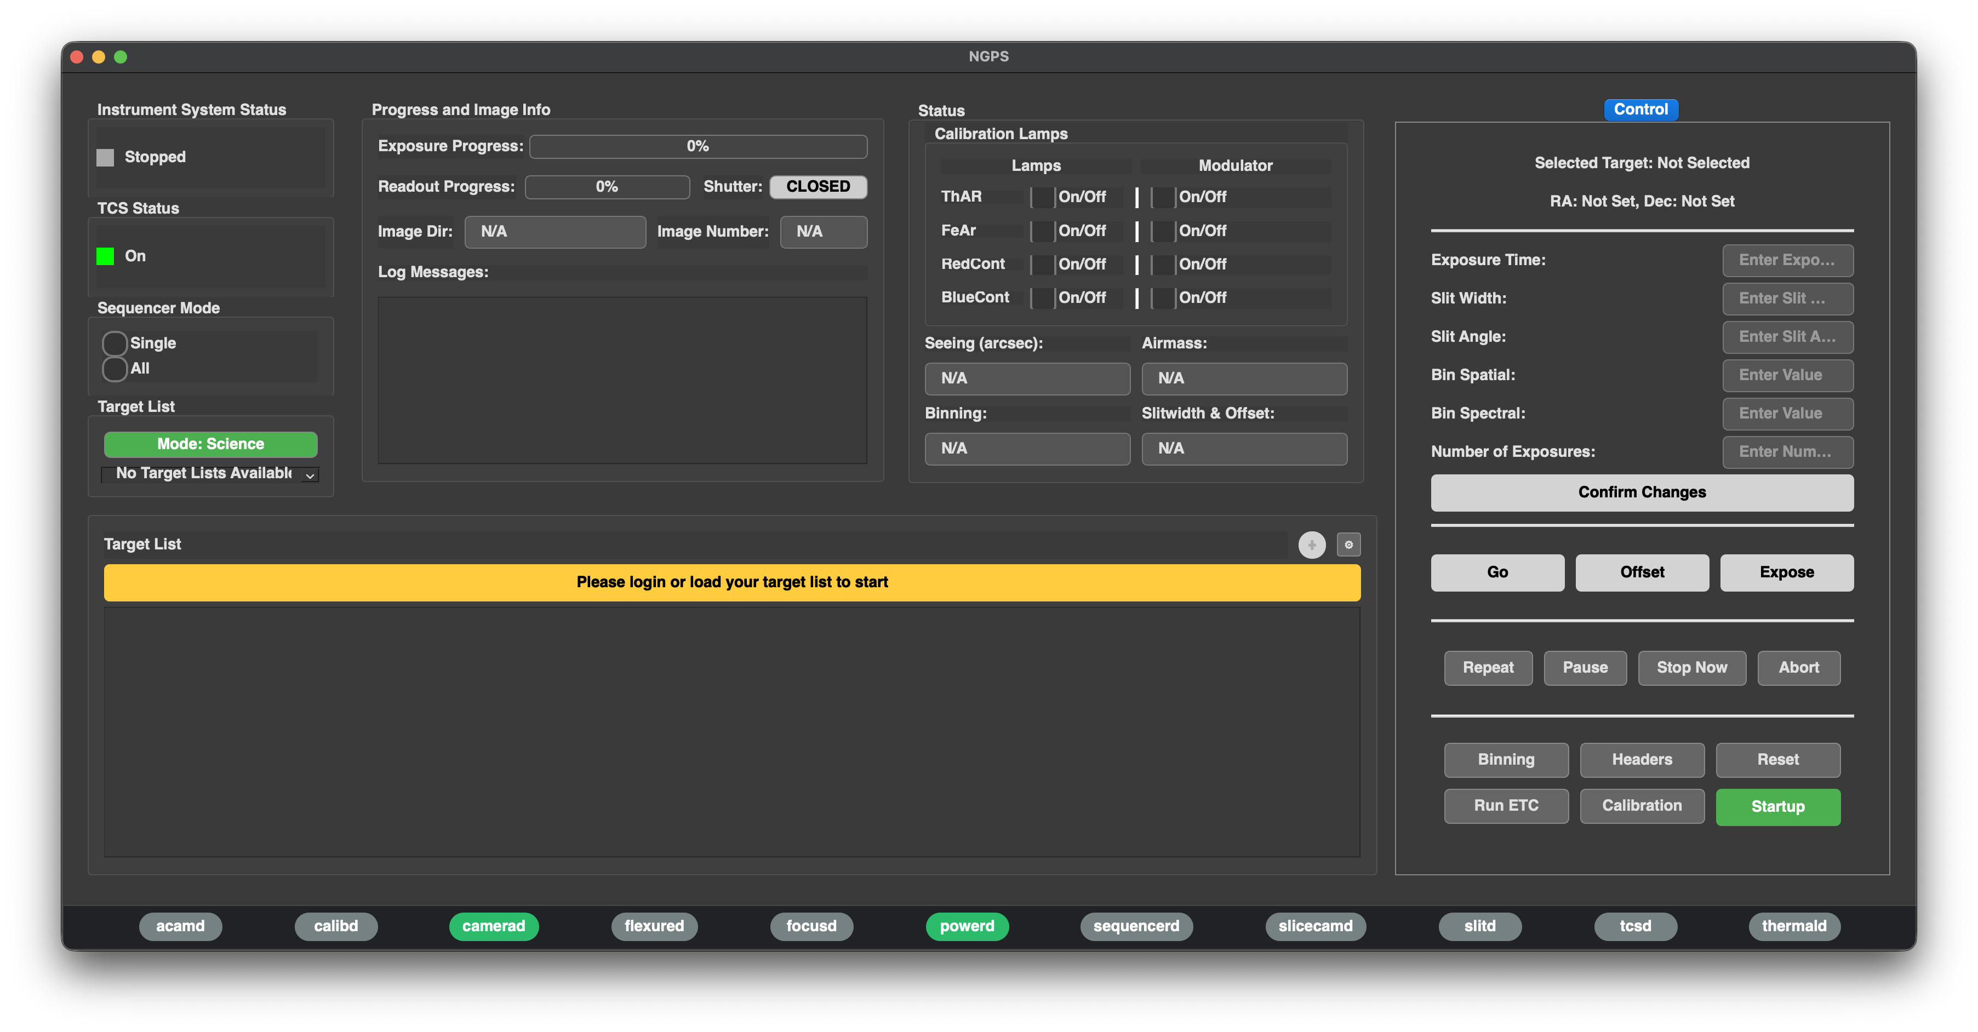Toggle the FeAr modulator On/Off checkbox
The width and height of the screenshot is (1978, 1032).
click(x=1163, y=231)
